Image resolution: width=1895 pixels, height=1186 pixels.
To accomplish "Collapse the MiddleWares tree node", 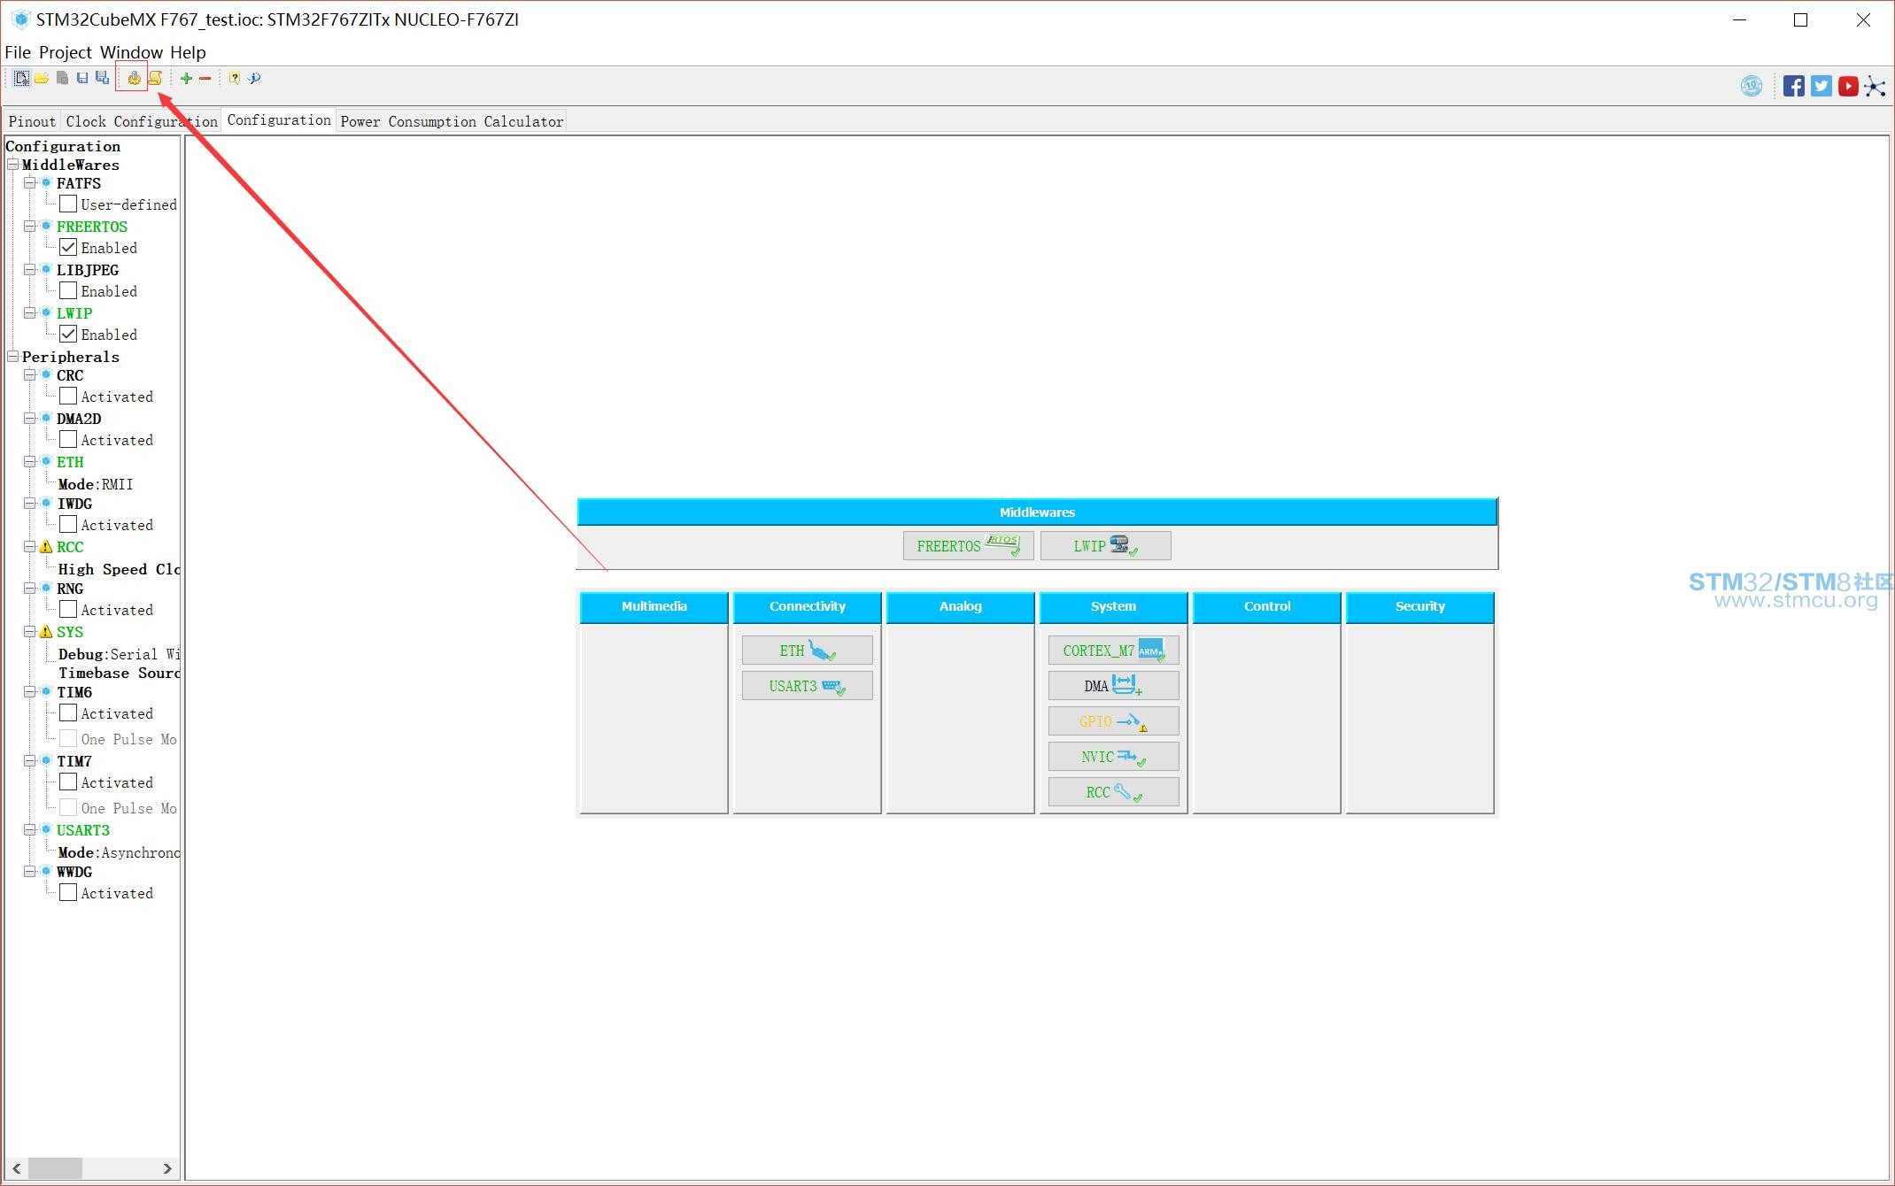I will 13,165.
